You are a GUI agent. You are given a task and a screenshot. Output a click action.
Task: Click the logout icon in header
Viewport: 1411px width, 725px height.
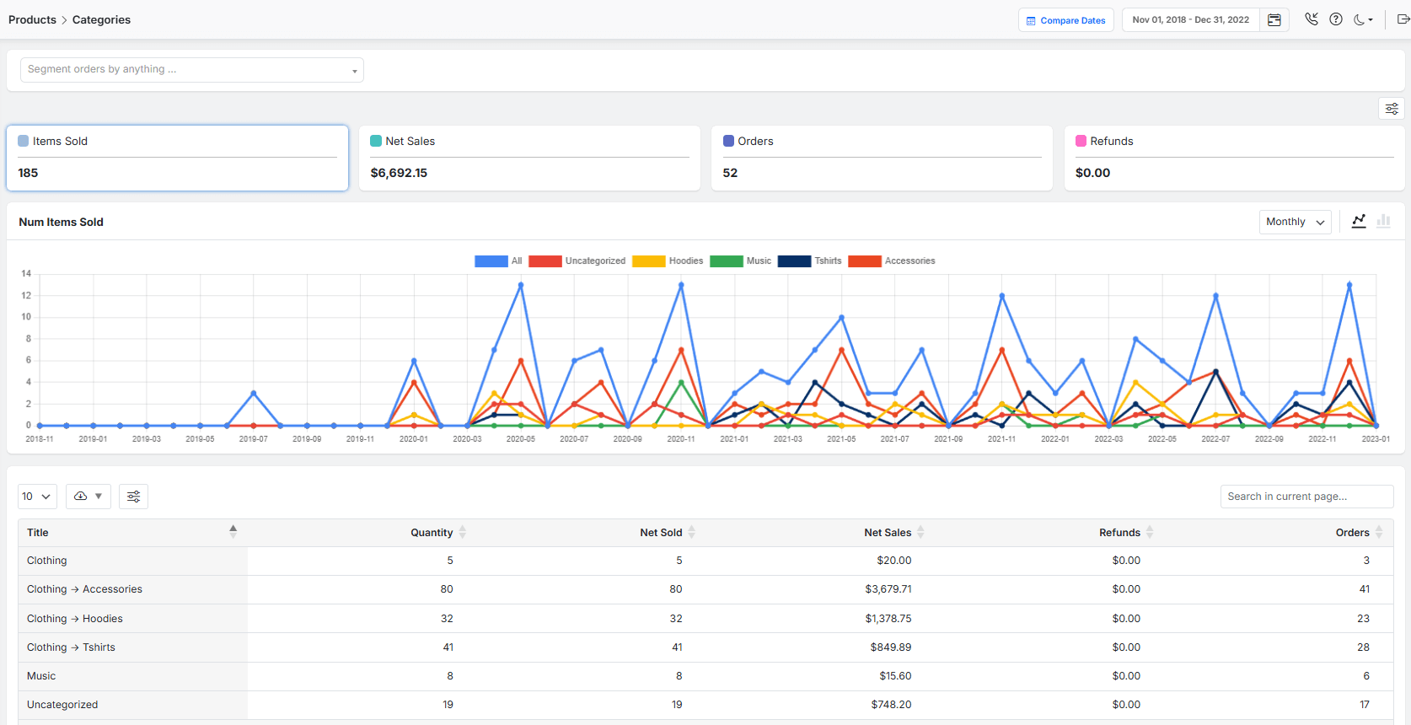(x=1403, y=19)
